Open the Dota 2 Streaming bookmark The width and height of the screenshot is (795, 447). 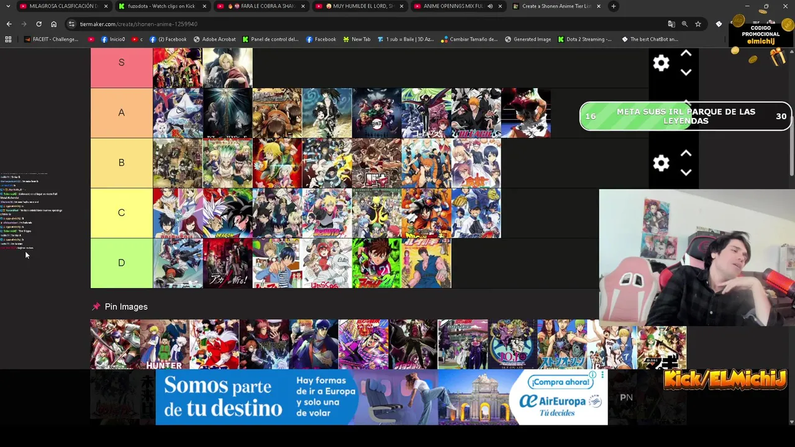(x=584, y=39)
